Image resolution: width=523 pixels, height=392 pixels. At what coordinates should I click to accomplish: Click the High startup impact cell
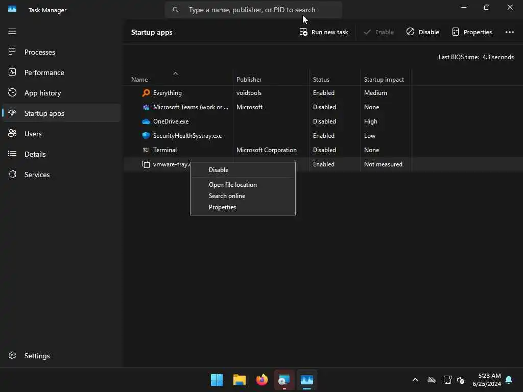[x=371, y=121]
